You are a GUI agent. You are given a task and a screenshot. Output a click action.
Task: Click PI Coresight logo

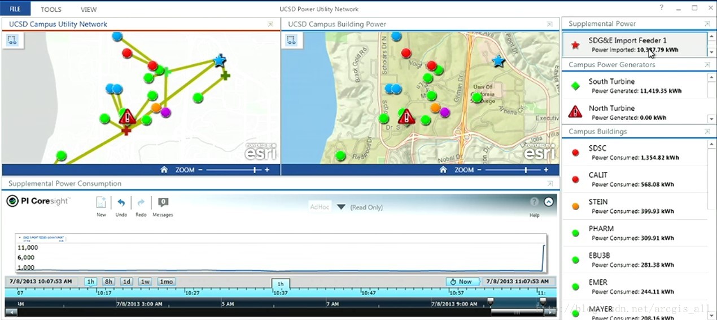(38, 201)
